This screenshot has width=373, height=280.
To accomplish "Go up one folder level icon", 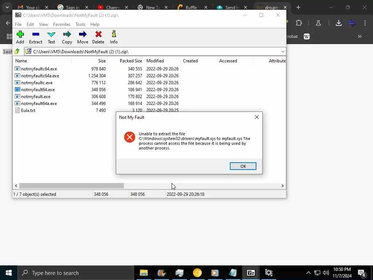I will [x=17, y=51].
